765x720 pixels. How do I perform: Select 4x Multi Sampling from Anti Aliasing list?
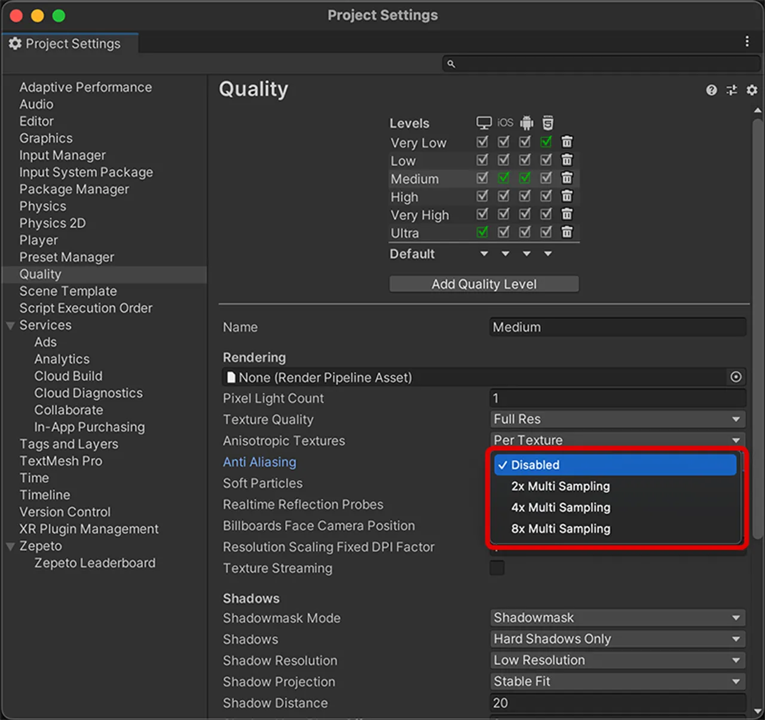[x=560, y=507]
